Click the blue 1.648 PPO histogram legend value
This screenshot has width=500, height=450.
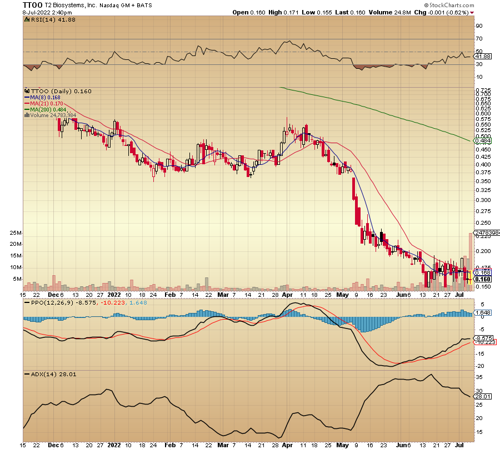click(137, 303)
